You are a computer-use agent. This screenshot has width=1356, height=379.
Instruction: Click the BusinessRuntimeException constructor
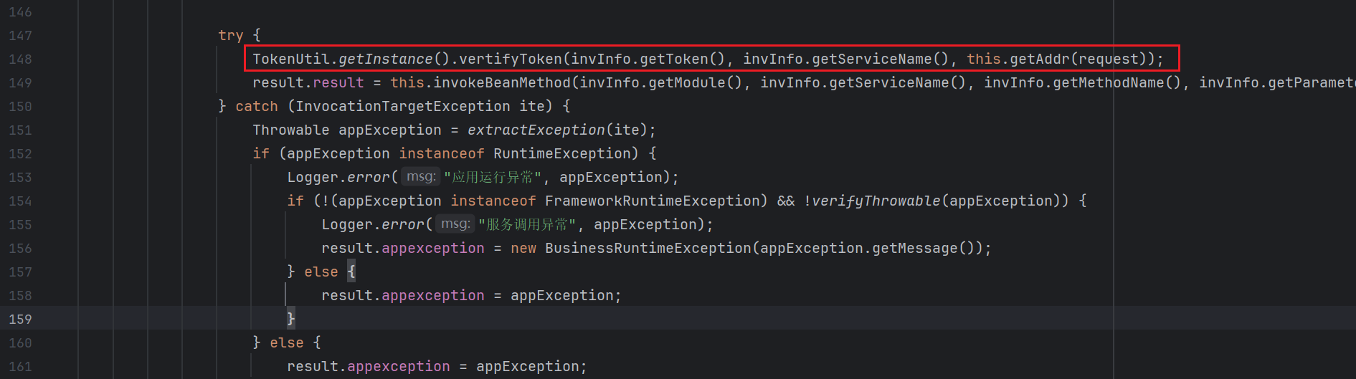pyautogui.click(x=648, y=249)
